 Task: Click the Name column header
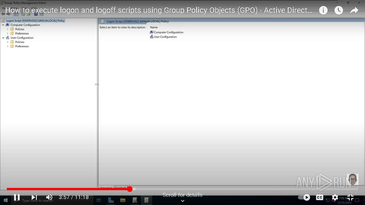(154, 27)
